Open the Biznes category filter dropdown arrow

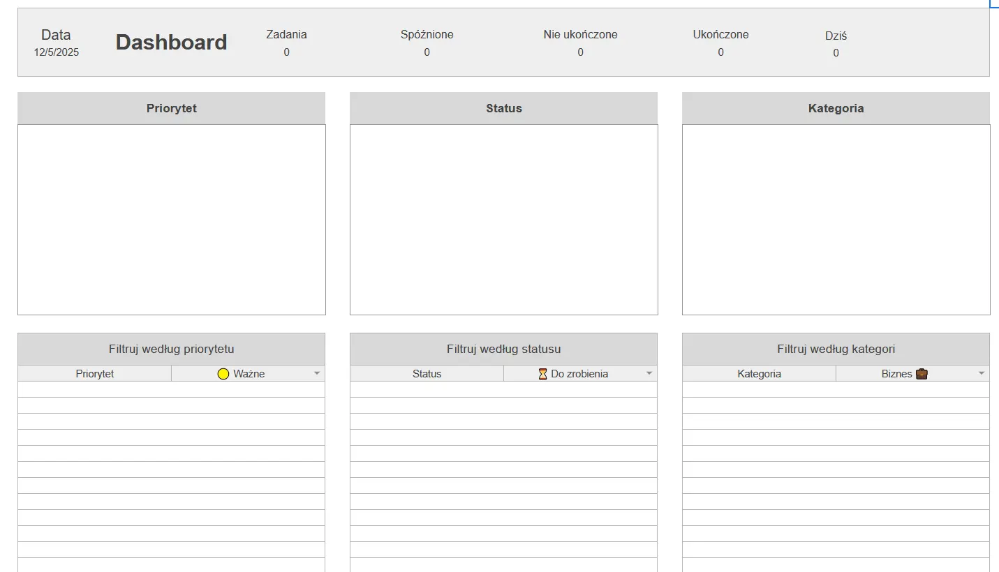(982, 373)
